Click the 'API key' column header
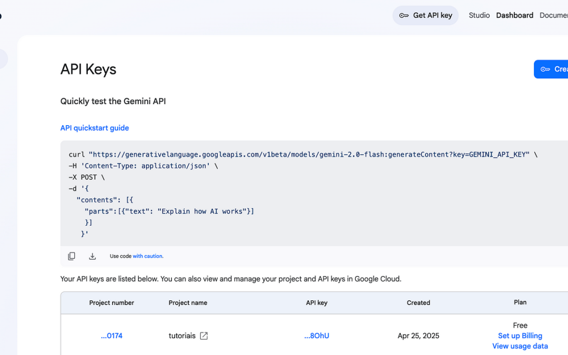This screenshot has height=355, width=568. [317, 303]
